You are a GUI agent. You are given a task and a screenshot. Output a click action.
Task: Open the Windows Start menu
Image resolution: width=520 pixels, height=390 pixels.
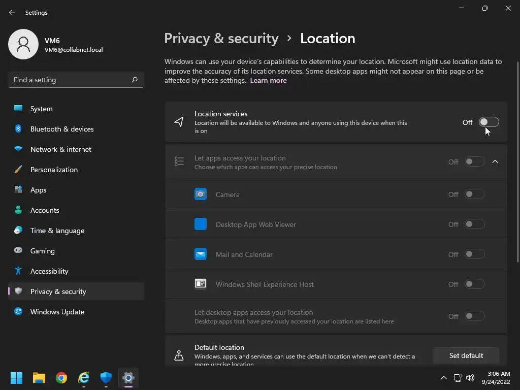tap(17, 378)
